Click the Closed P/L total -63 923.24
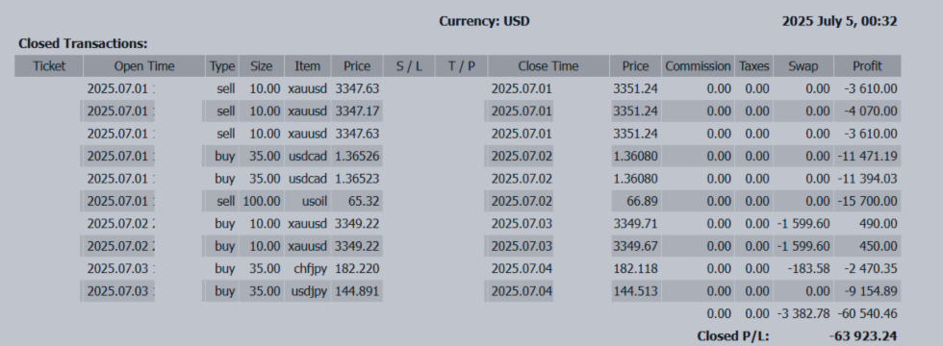The width and height of the screenshot is (943, 346). coord(863,336)
